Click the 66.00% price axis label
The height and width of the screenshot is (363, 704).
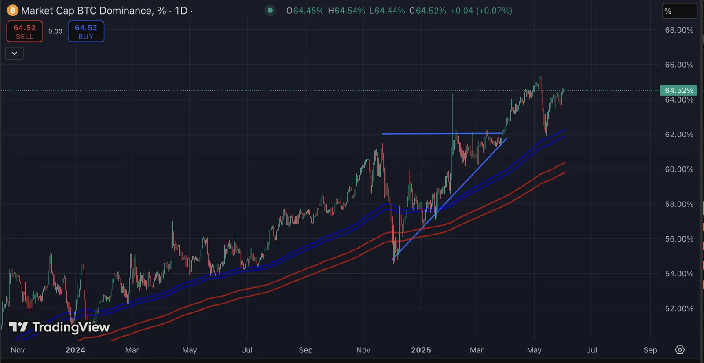pyautogui.click(x=679, y=65)
